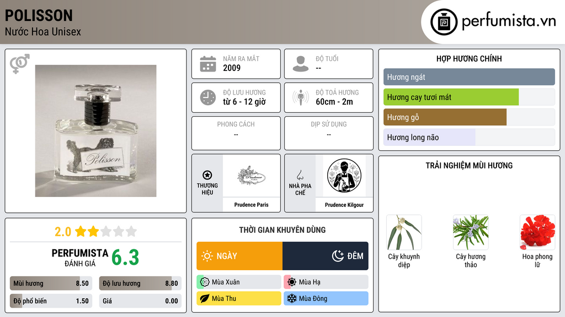Viewport: 565px width, 317px height.
Task: Click the perfumista.vn site name text
Action: point(509,21)
